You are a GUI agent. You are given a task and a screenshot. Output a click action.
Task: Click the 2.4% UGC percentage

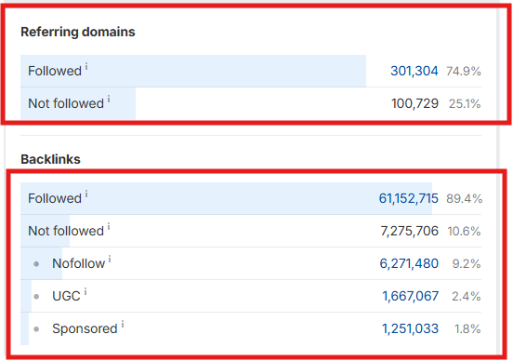467,297
